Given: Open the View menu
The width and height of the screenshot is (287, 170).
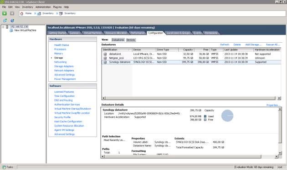Looking at the screenshot, I should coord(17,7).
